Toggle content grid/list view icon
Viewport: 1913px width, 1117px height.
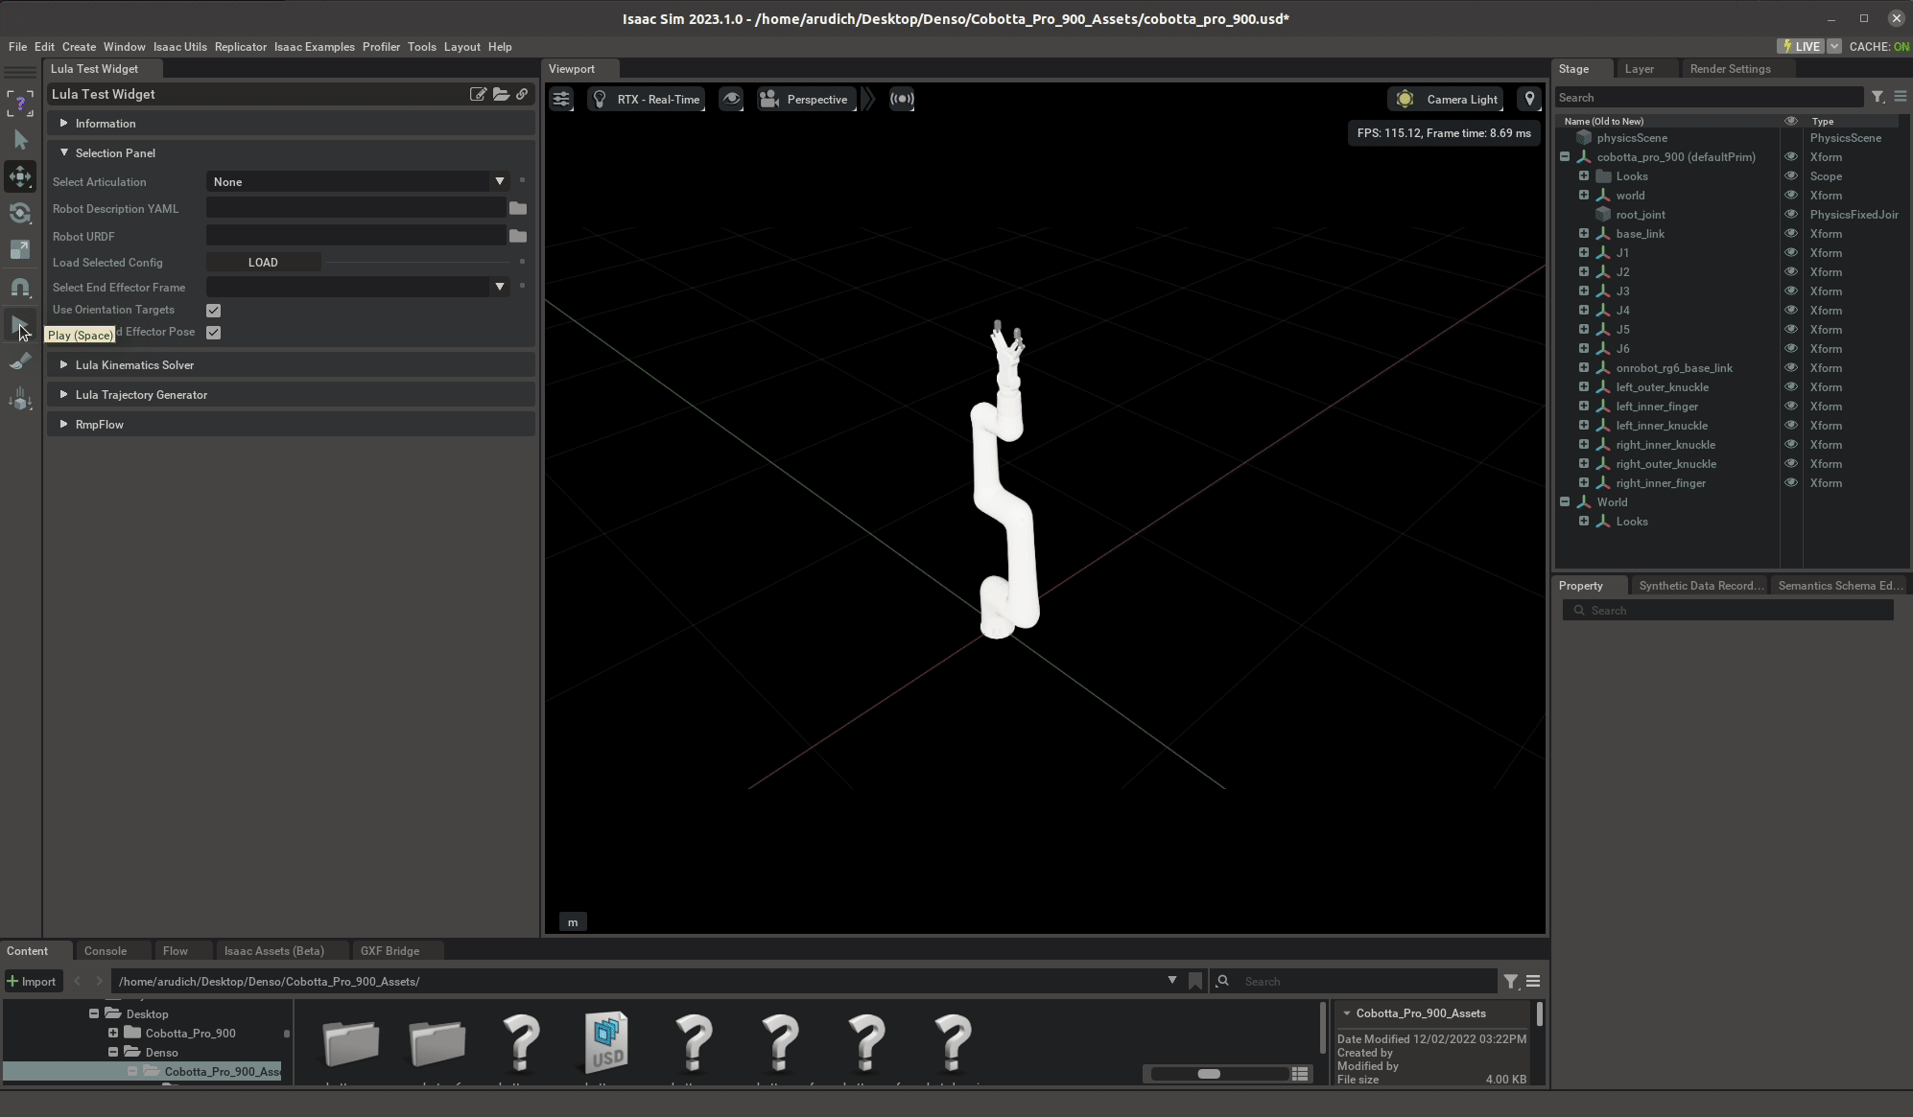click(1300, 1074)
